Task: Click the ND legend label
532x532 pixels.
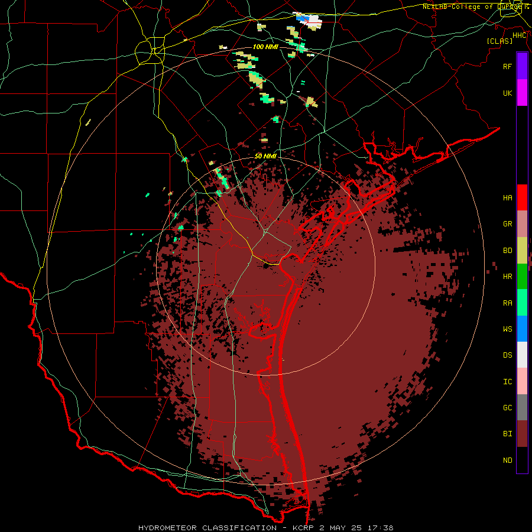Action: click(x=507, y=460)
